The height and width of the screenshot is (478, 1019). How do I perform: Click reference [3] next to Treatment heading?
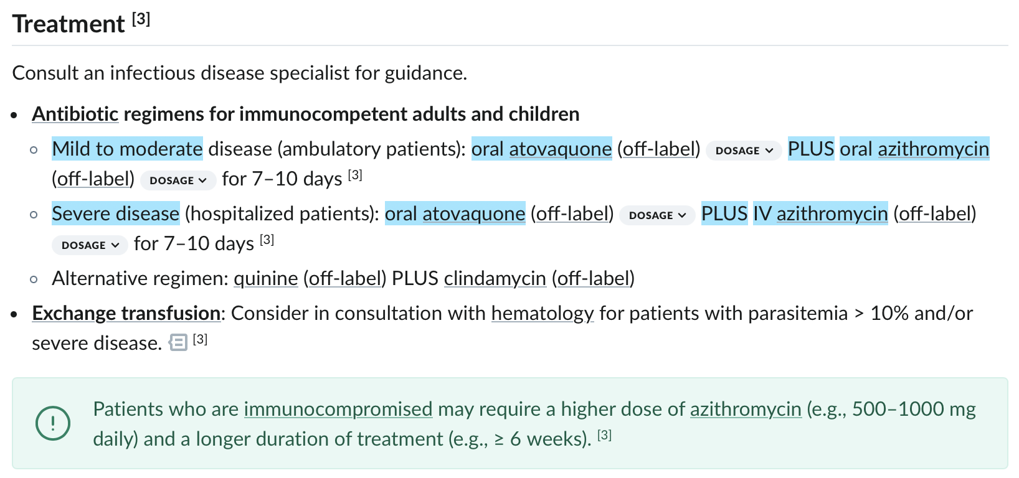pos(141,19)
